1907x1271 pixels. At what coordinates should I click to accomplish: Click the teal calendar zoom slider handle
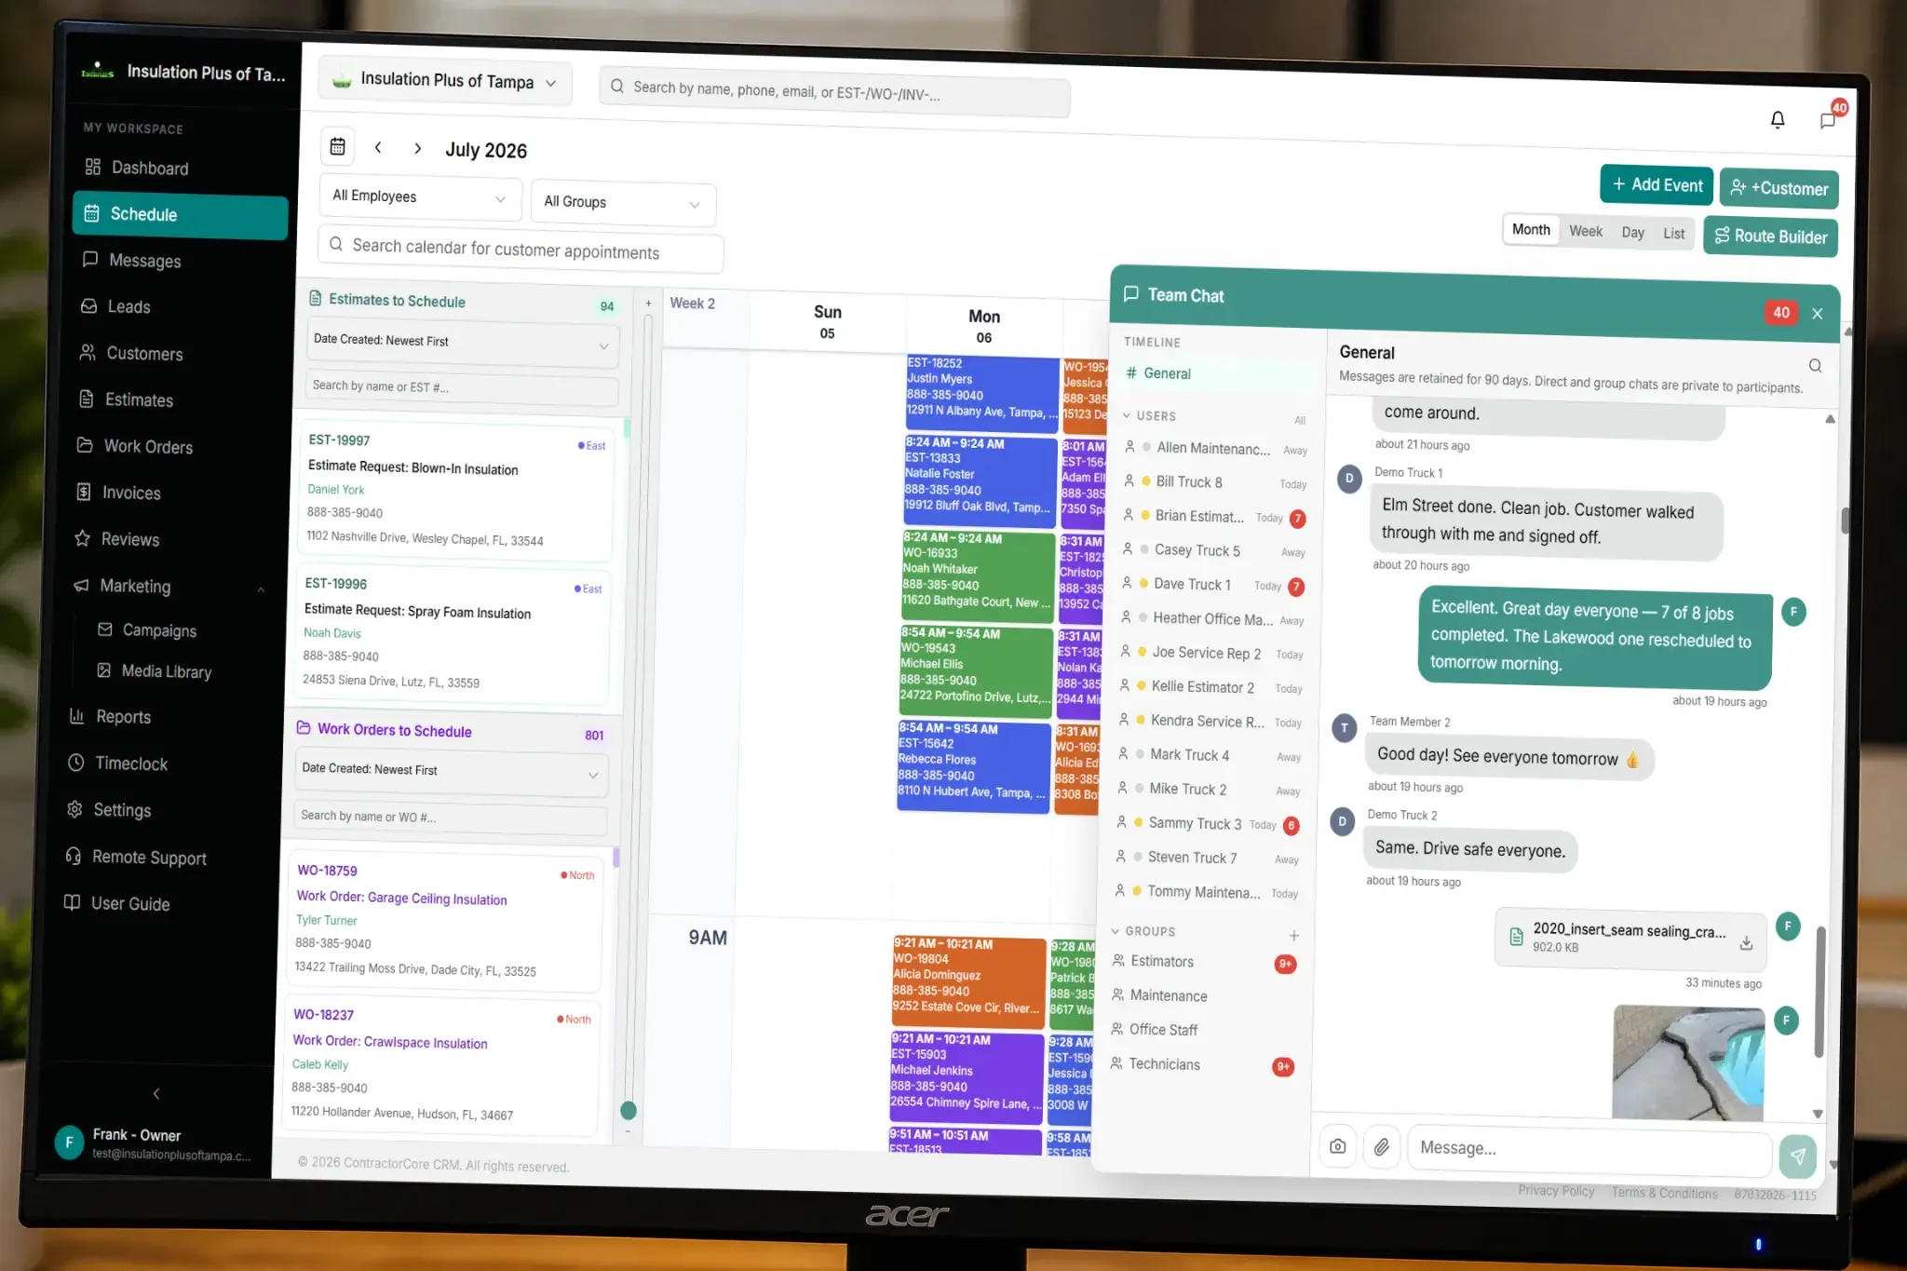pos(629,1110)
